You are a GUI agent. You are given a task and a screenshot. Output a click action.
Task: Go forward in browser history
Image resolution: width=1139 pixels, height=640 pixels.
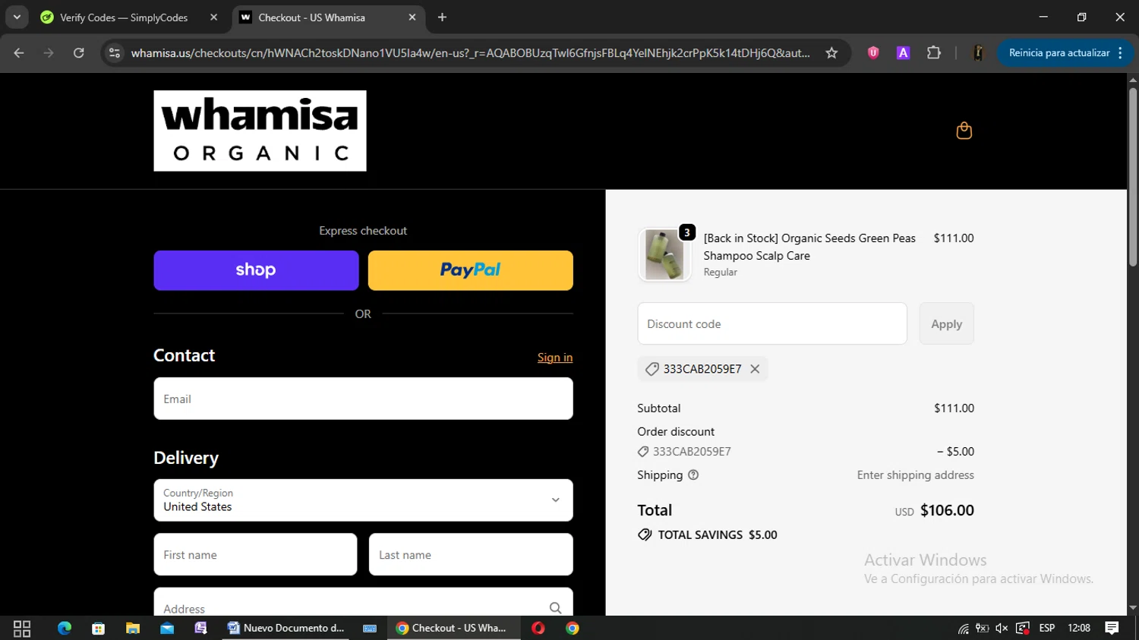point(49,53)
